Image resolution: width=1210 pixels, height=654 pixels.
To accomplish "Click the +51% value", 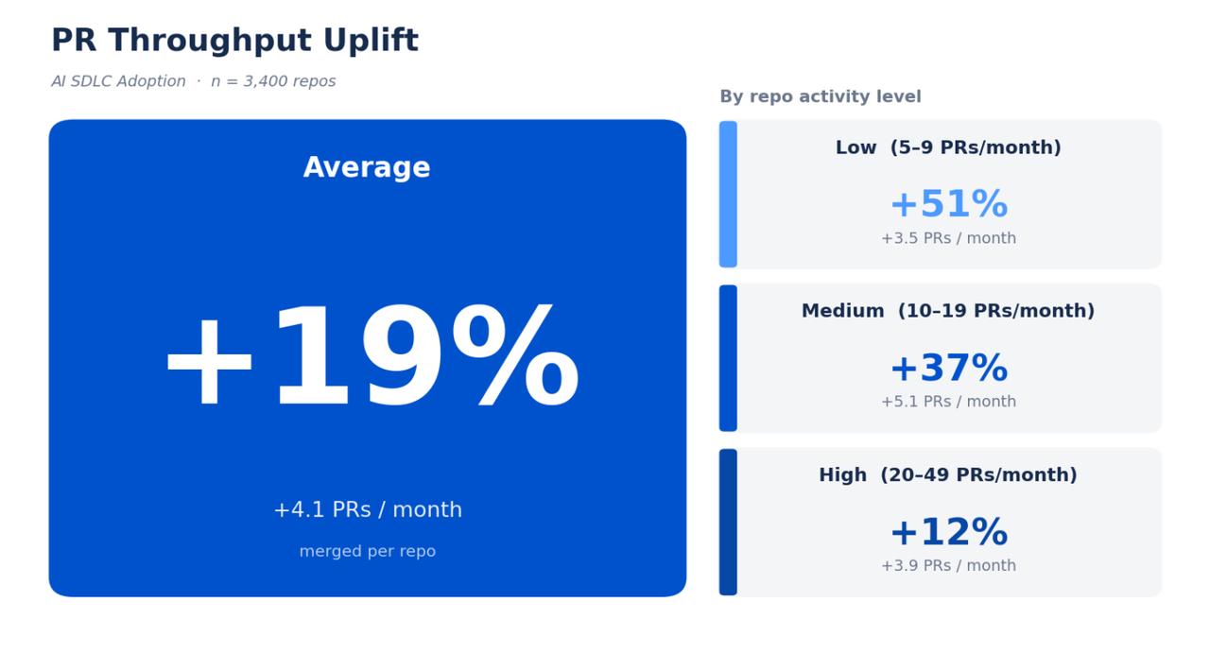I will point(948,204).
